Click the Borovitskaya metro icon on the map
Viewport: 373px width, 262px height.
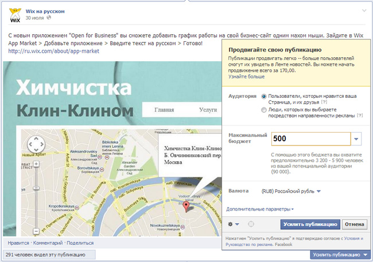102,169
